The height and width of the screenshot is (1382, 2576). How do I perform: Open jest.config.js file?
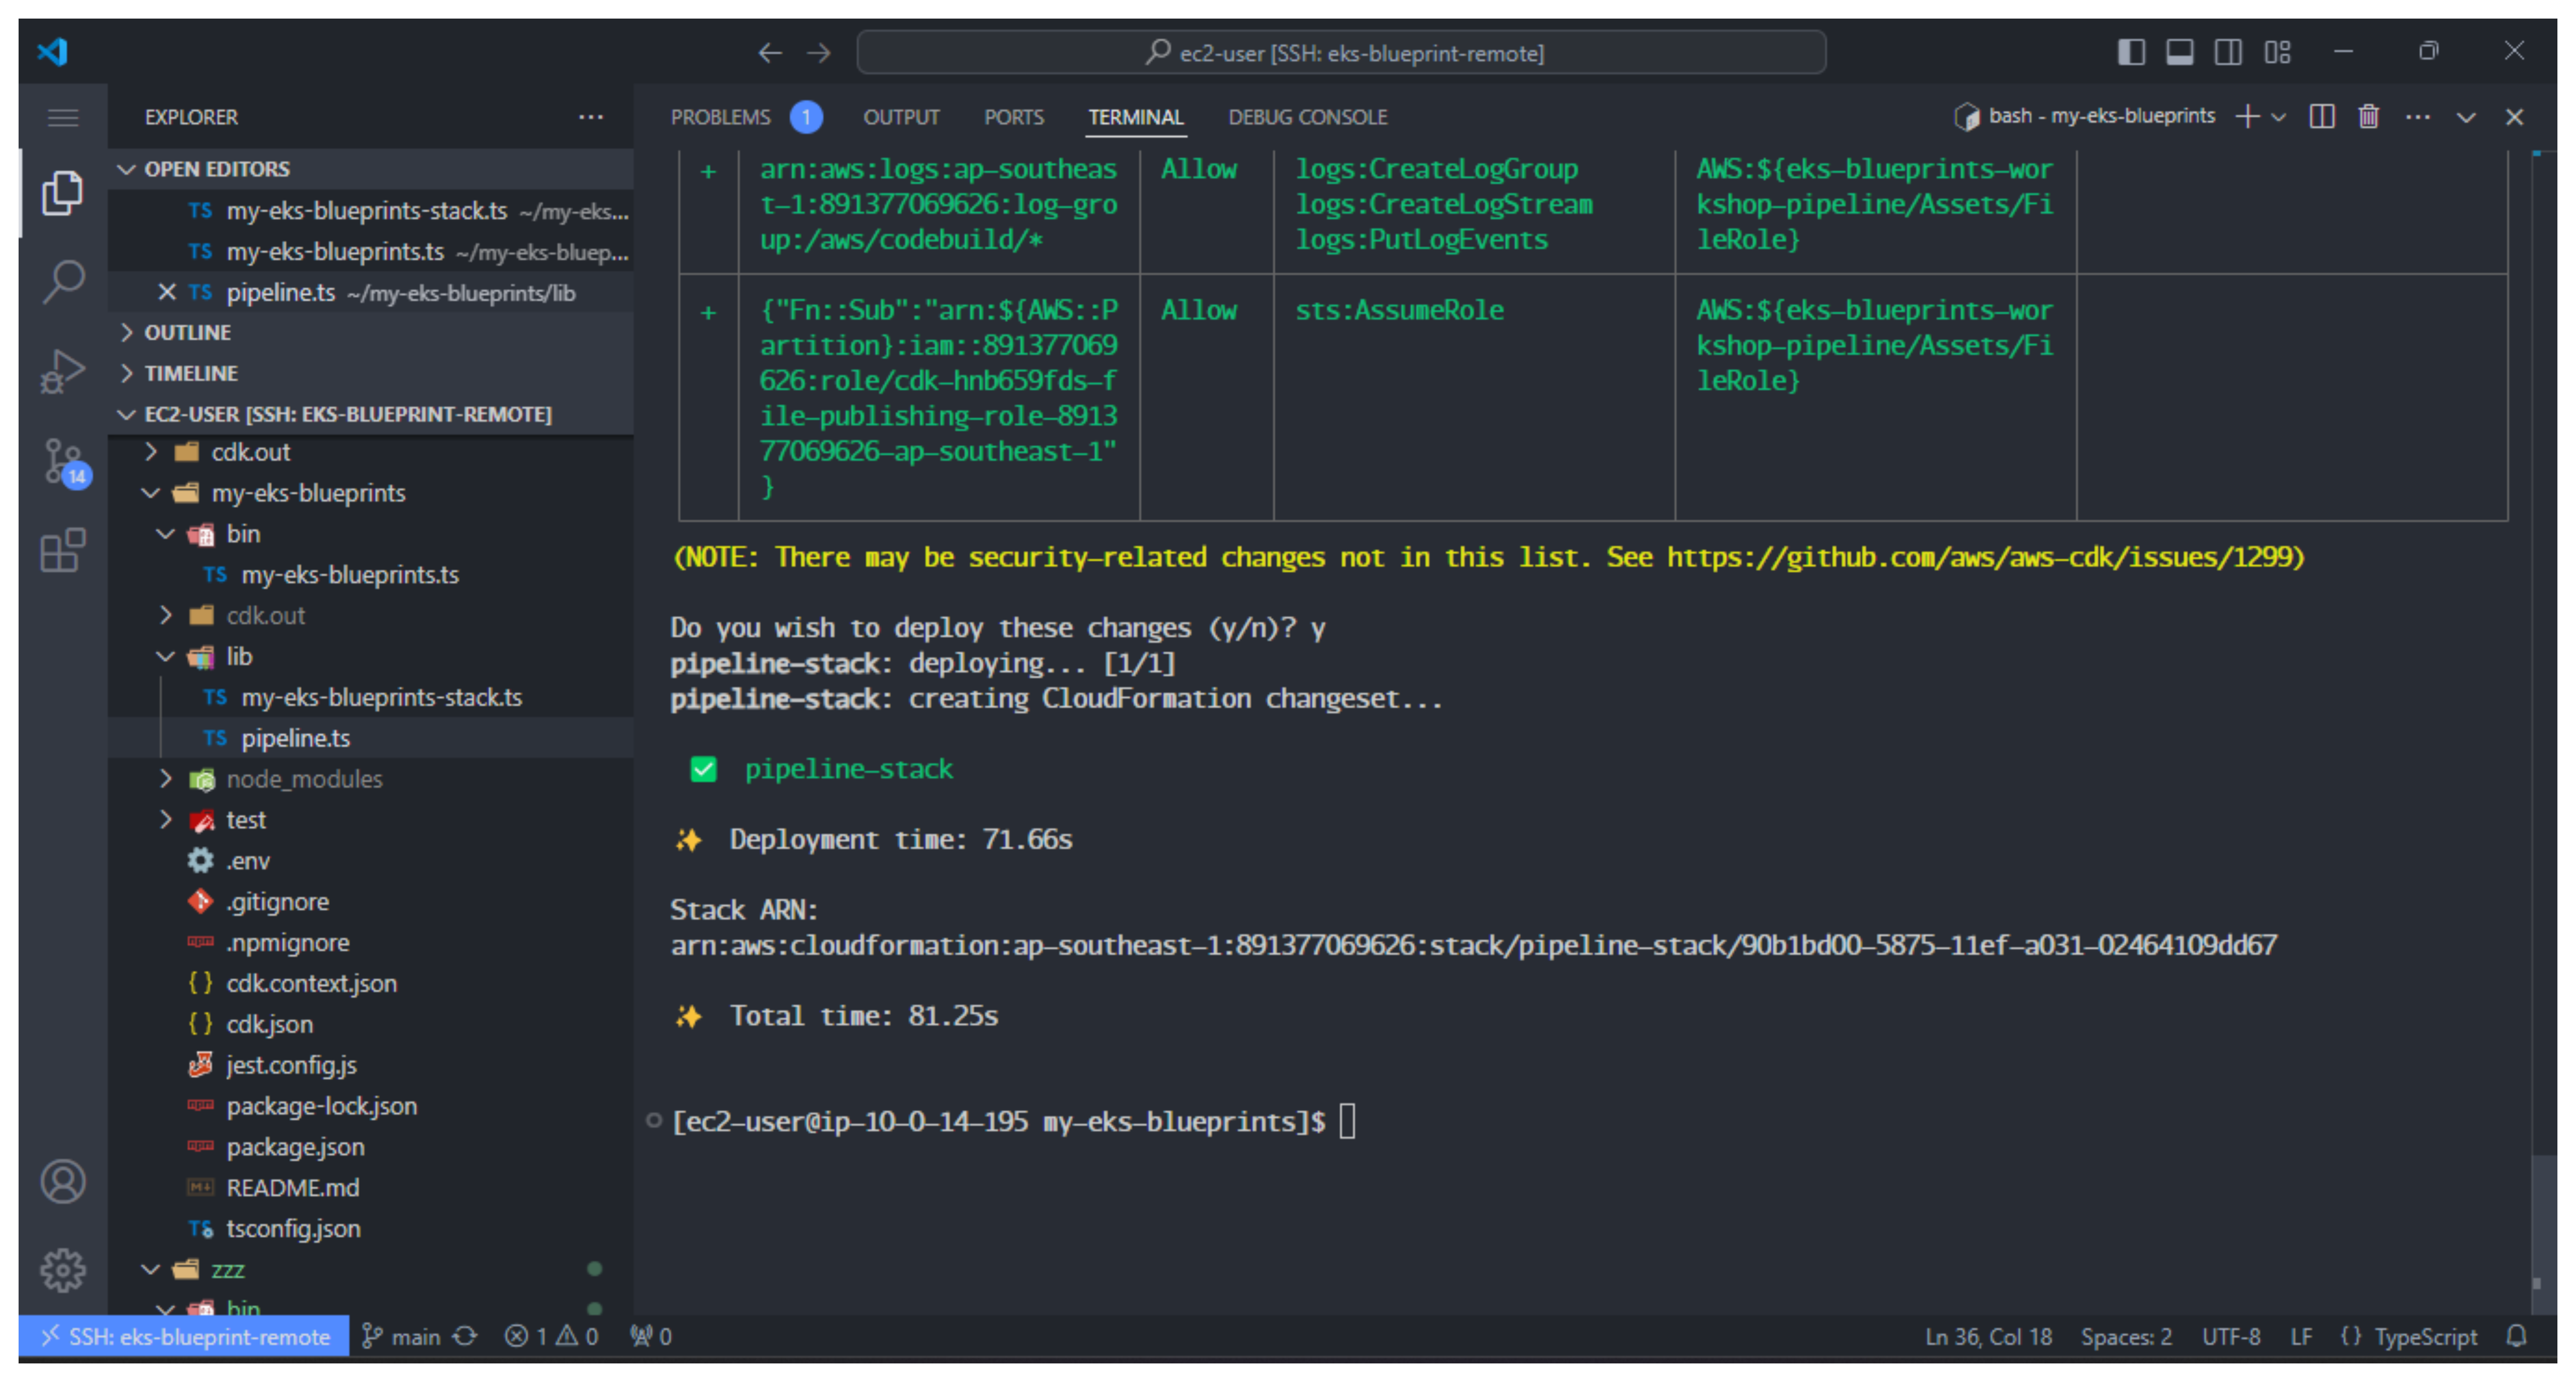pyautogui.click(x=370, y=1065)
